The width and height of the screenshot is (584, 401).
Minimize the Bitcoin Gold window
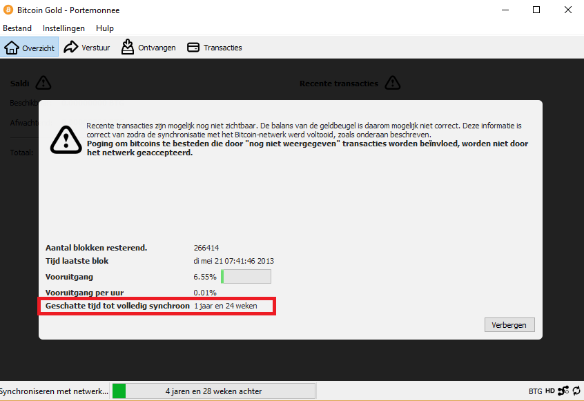tap(505, 10)
